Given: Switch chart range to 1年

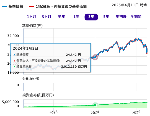Looking at the screenshot, I should tap(76, 17).
